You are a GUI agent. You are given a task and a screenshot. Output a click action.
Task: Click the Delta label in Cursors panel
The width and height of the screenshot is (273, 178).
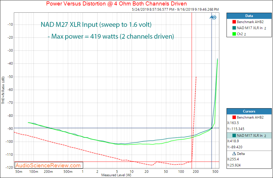(241, 154)
